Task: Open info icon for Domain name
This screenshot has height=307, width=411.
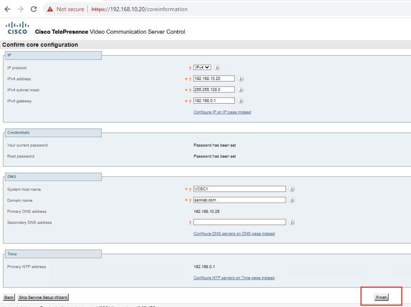Action: pos(291,200)
